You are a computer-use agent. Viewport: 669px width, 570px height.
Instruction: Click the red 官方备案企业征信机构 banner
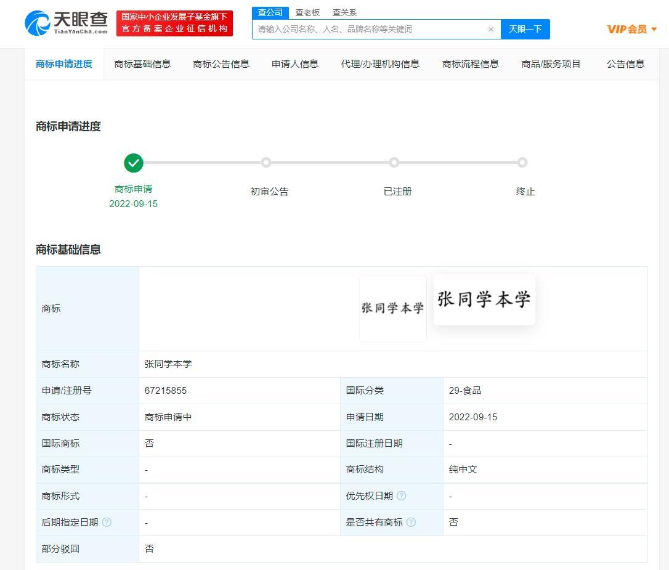click(x=174, y=23)
